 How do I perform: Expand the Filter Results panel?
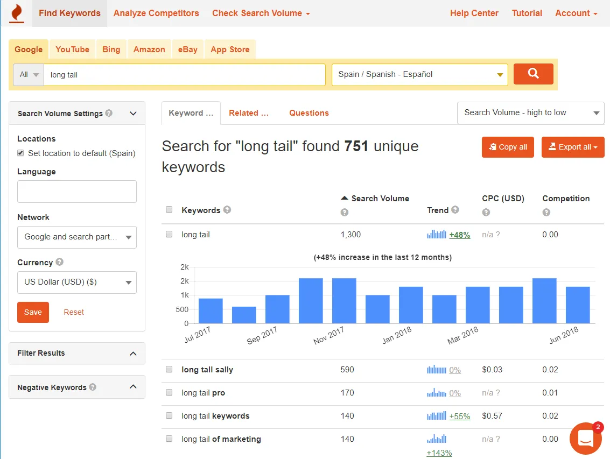[x=77, y=353]
